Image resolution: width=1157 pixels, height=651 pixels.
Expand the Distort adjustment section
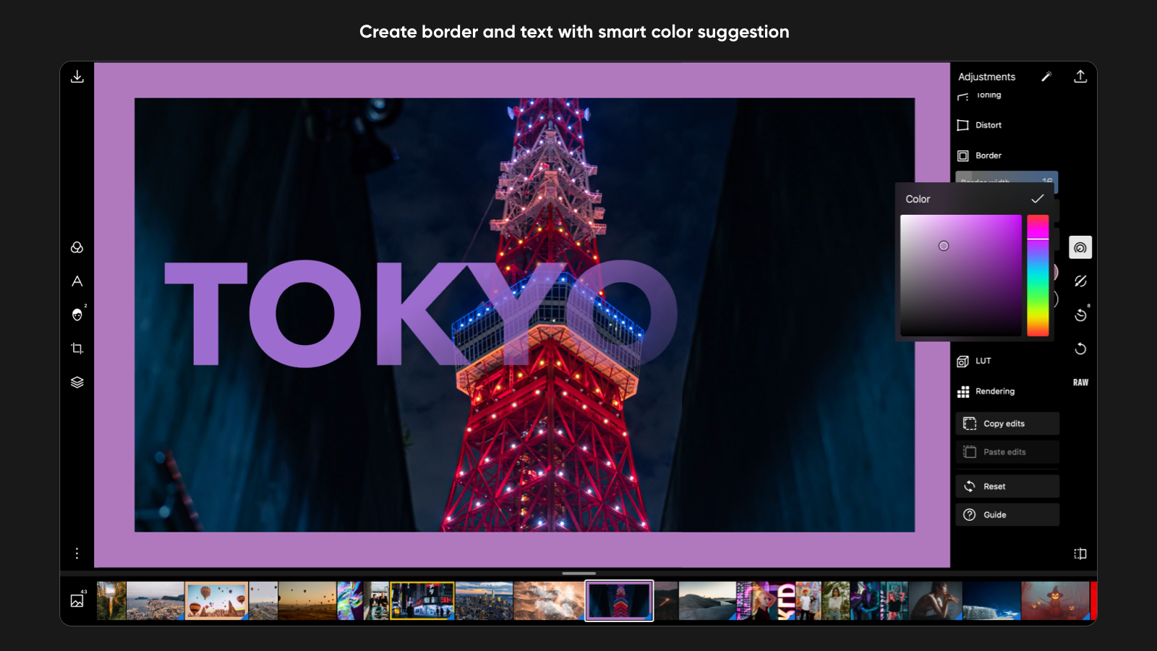point(988,125)
